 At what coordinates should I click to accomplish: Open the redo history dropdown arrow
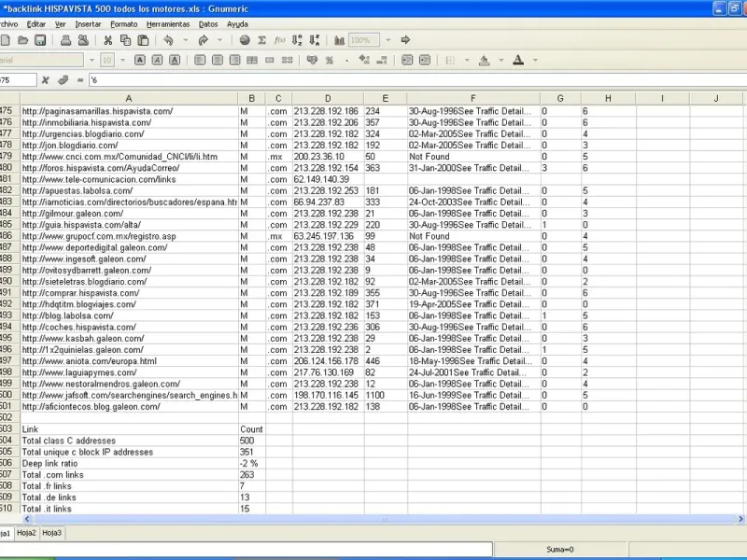click(220, 40)
